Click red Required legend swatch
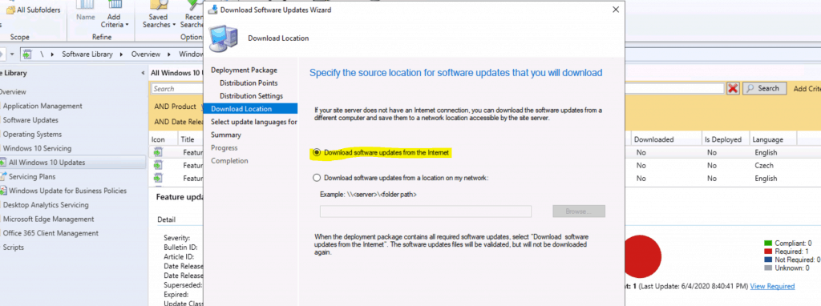Image resolution: width=821 pixels, height=306 pixels. click(769, 251)
